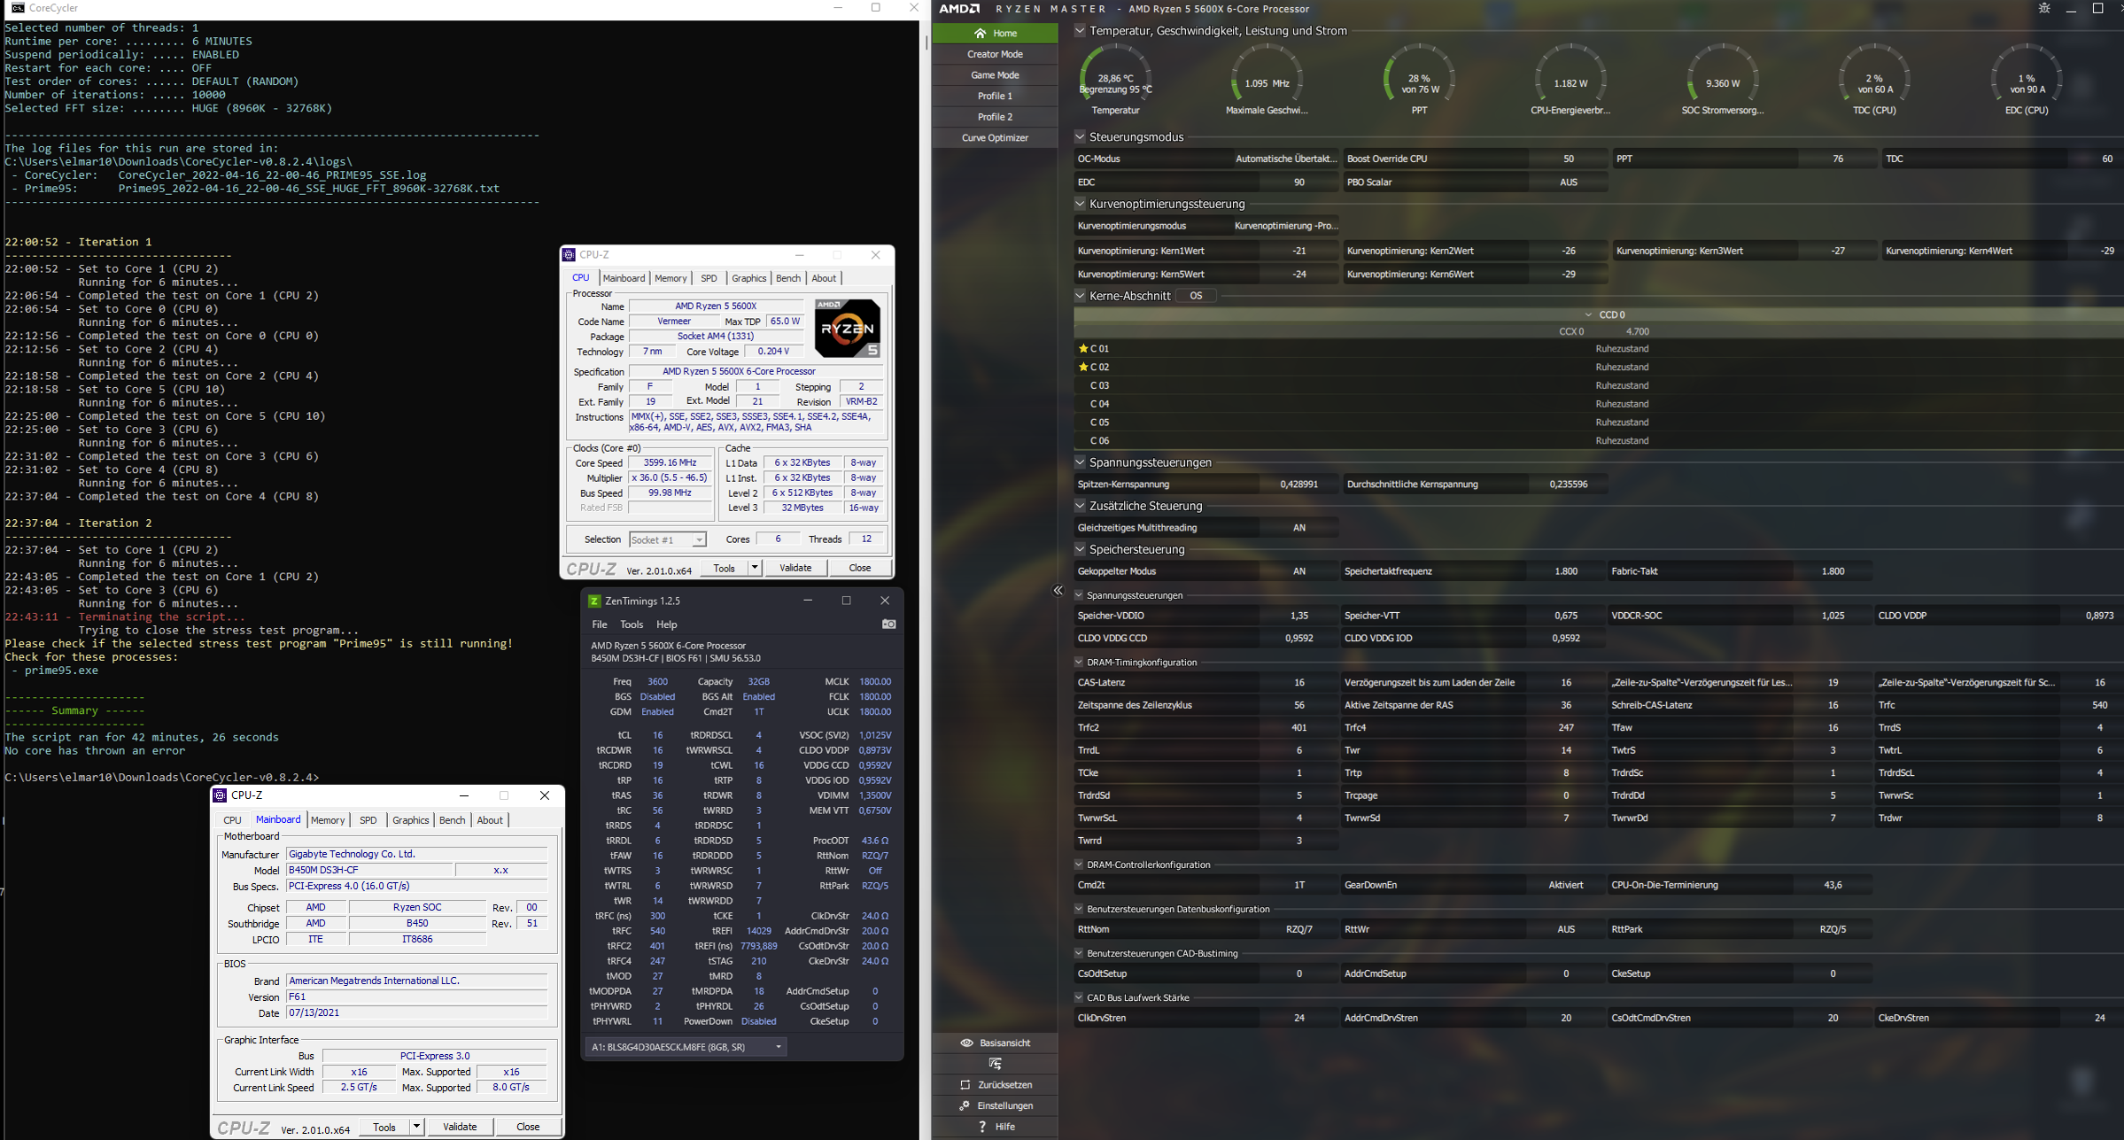This screenshot has width=2124, height=1140.
Task: Collapse the DRAM-Timingkonfiguration section
Action: tap(1079, 662)
